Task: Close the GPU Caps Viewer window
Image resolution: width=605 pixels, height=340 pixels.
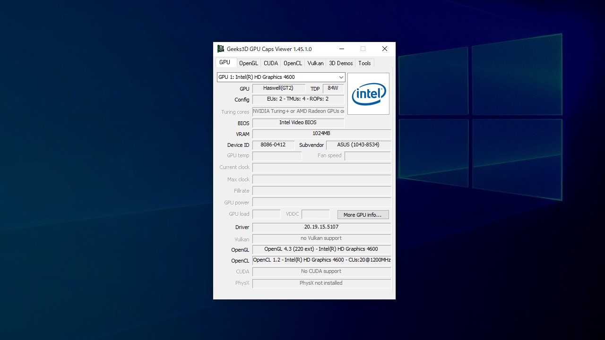Action: pyautogui.click(x=385, y=49)
